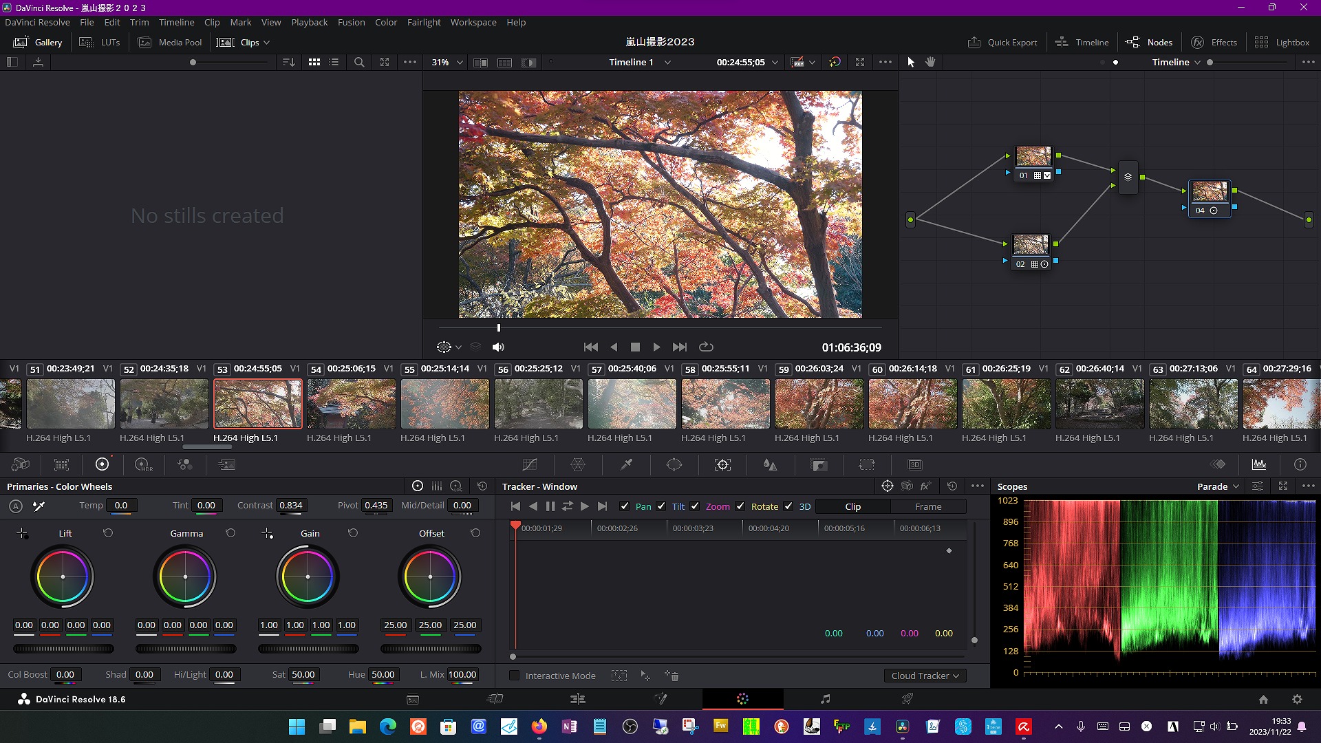Open the Deliver page rocket icon
Screen dimensions: 1321x743
coord(907,699)
